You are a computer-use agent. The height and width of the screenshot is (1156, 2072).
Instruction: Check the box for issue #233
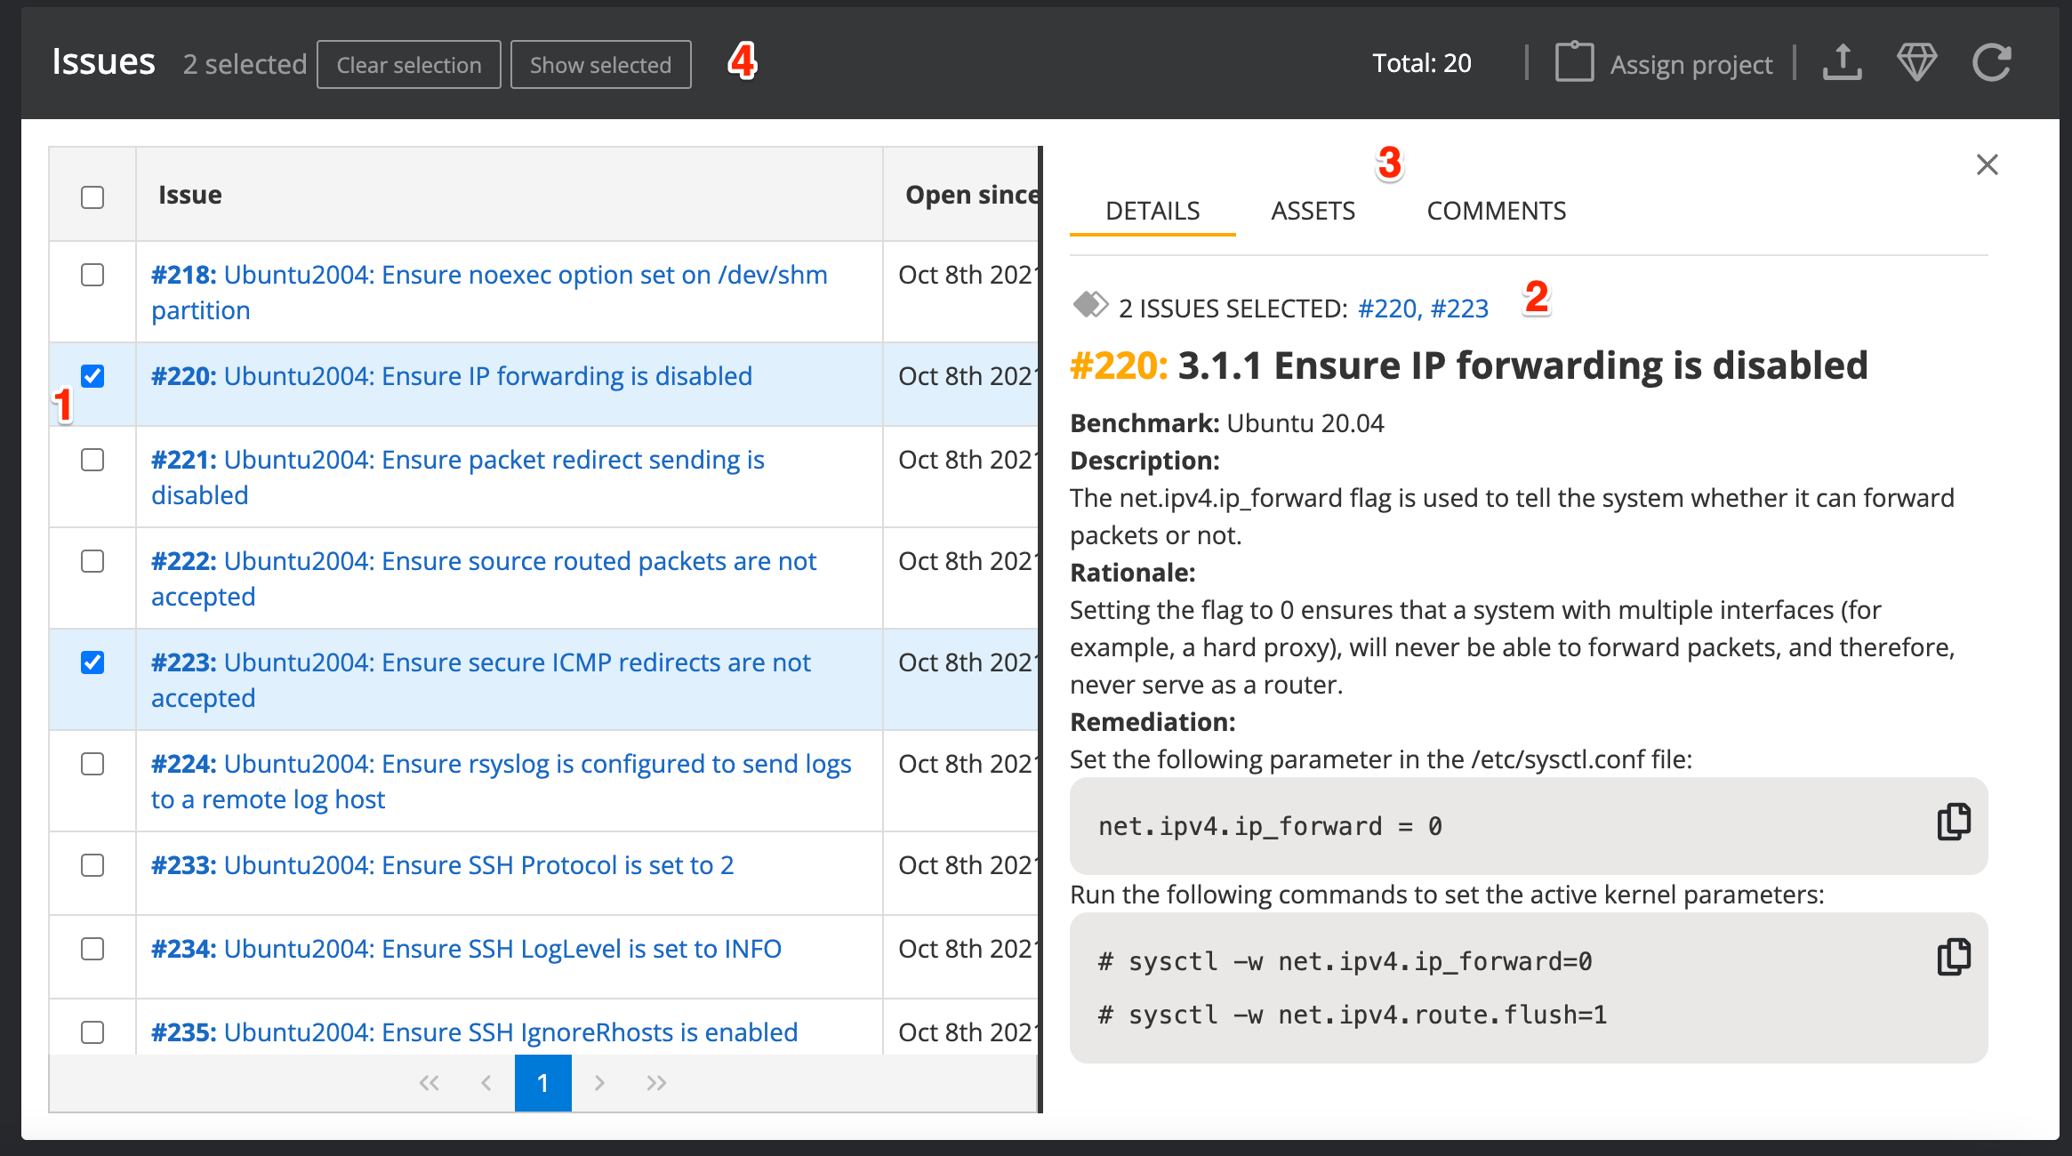click(x=92, y=865)
